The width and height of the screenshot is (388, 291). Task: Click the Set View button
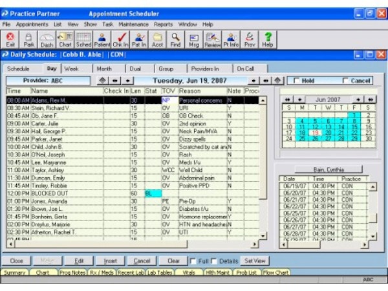pos(255,261)
